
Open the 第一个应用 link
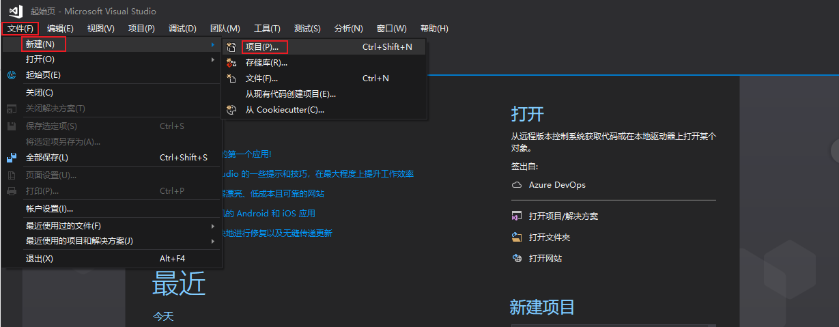(246, 155)
